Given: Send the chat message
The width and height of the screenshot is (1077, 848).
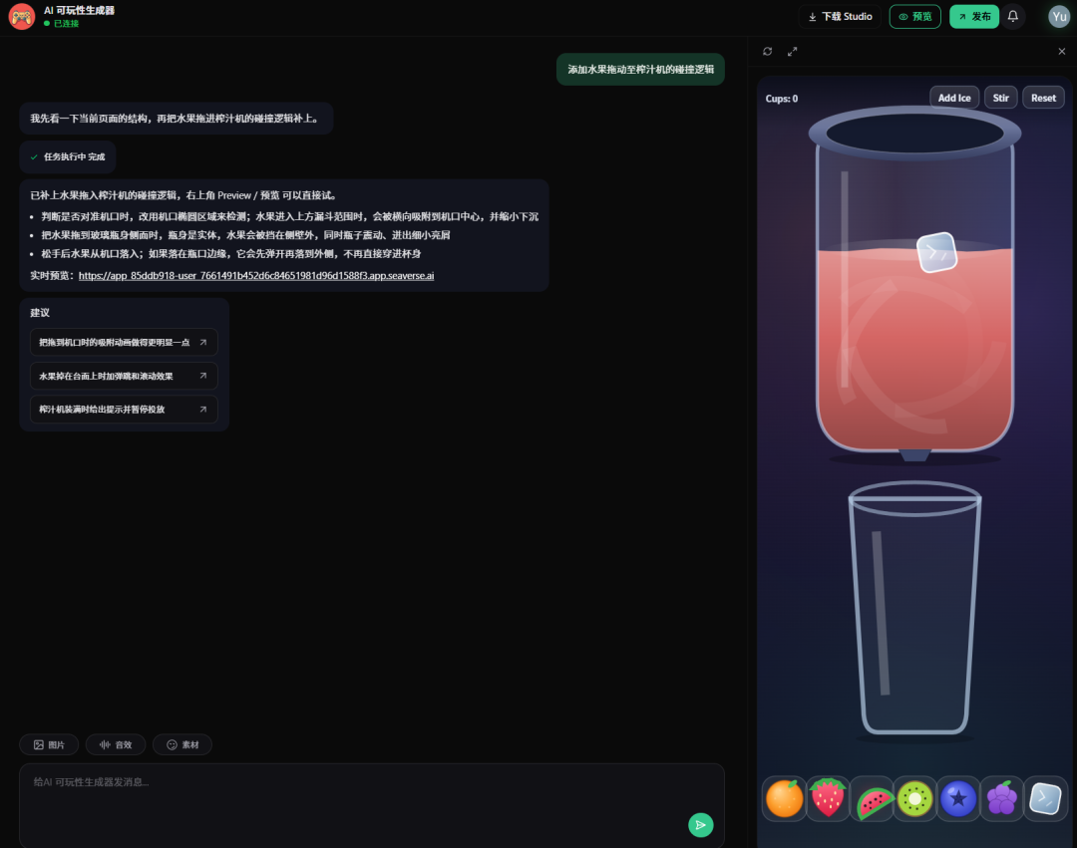Looking at the screenshot, I should tap(701, 825).
